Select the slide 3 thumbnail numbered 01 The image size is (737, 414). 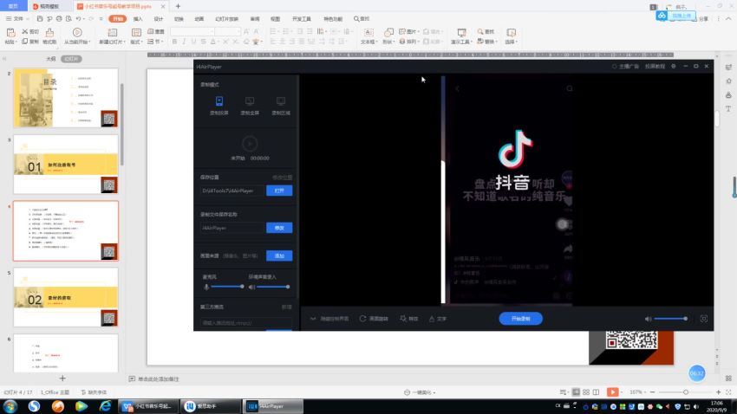pos(66,165)
